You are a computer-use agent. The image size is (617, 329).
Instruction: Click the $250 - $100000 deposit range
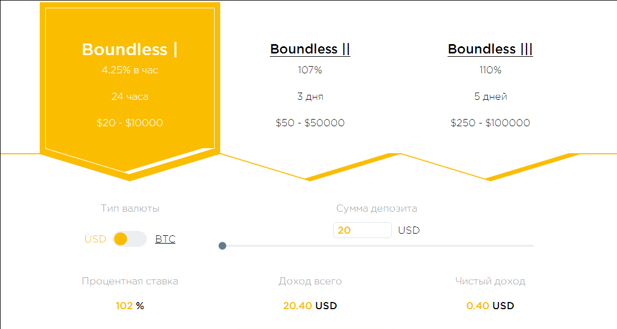(x=490, y=123)
